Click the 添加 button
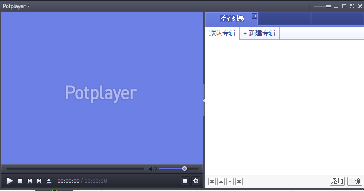The height and width of the screenshot is (191, 364). click(337, 181)
